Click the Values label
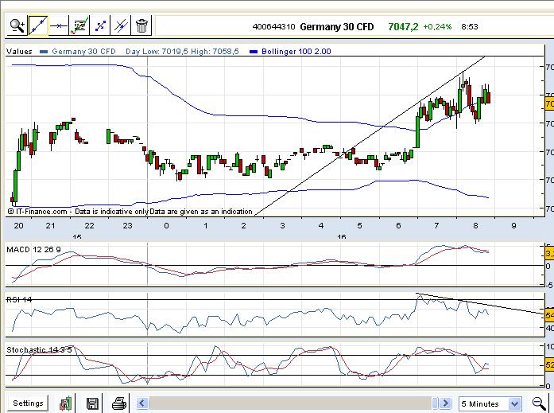The image size is (554, 413). coord(19,51)
